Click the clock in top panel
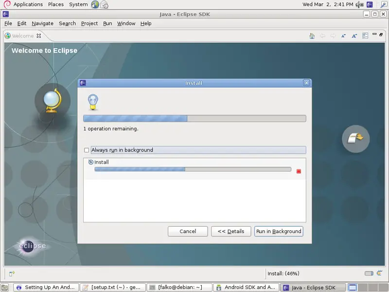Screen dimensions: 389x292 coord(328,4)
